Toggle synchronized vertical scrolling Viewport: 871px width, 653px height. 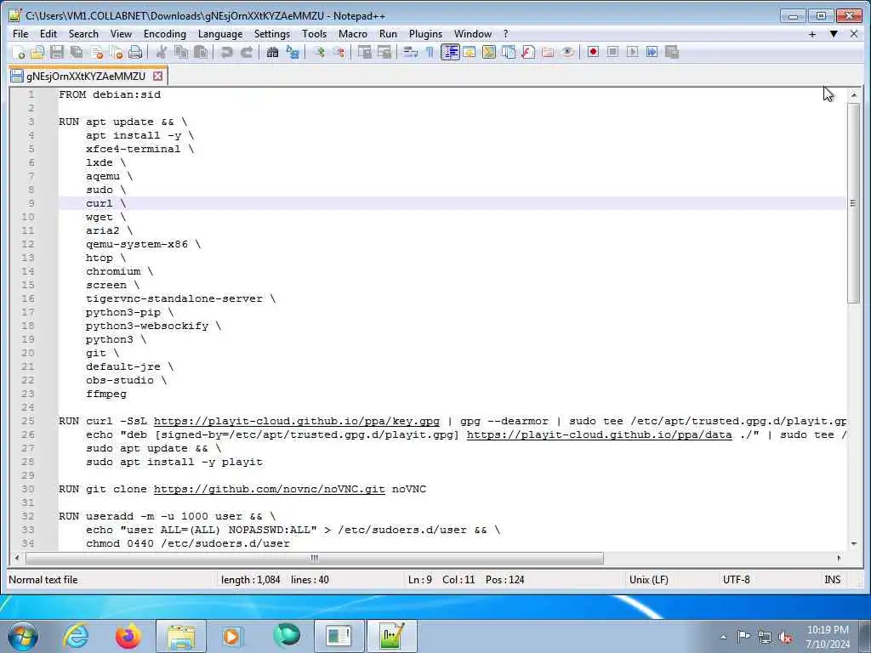tap(364, 52)
